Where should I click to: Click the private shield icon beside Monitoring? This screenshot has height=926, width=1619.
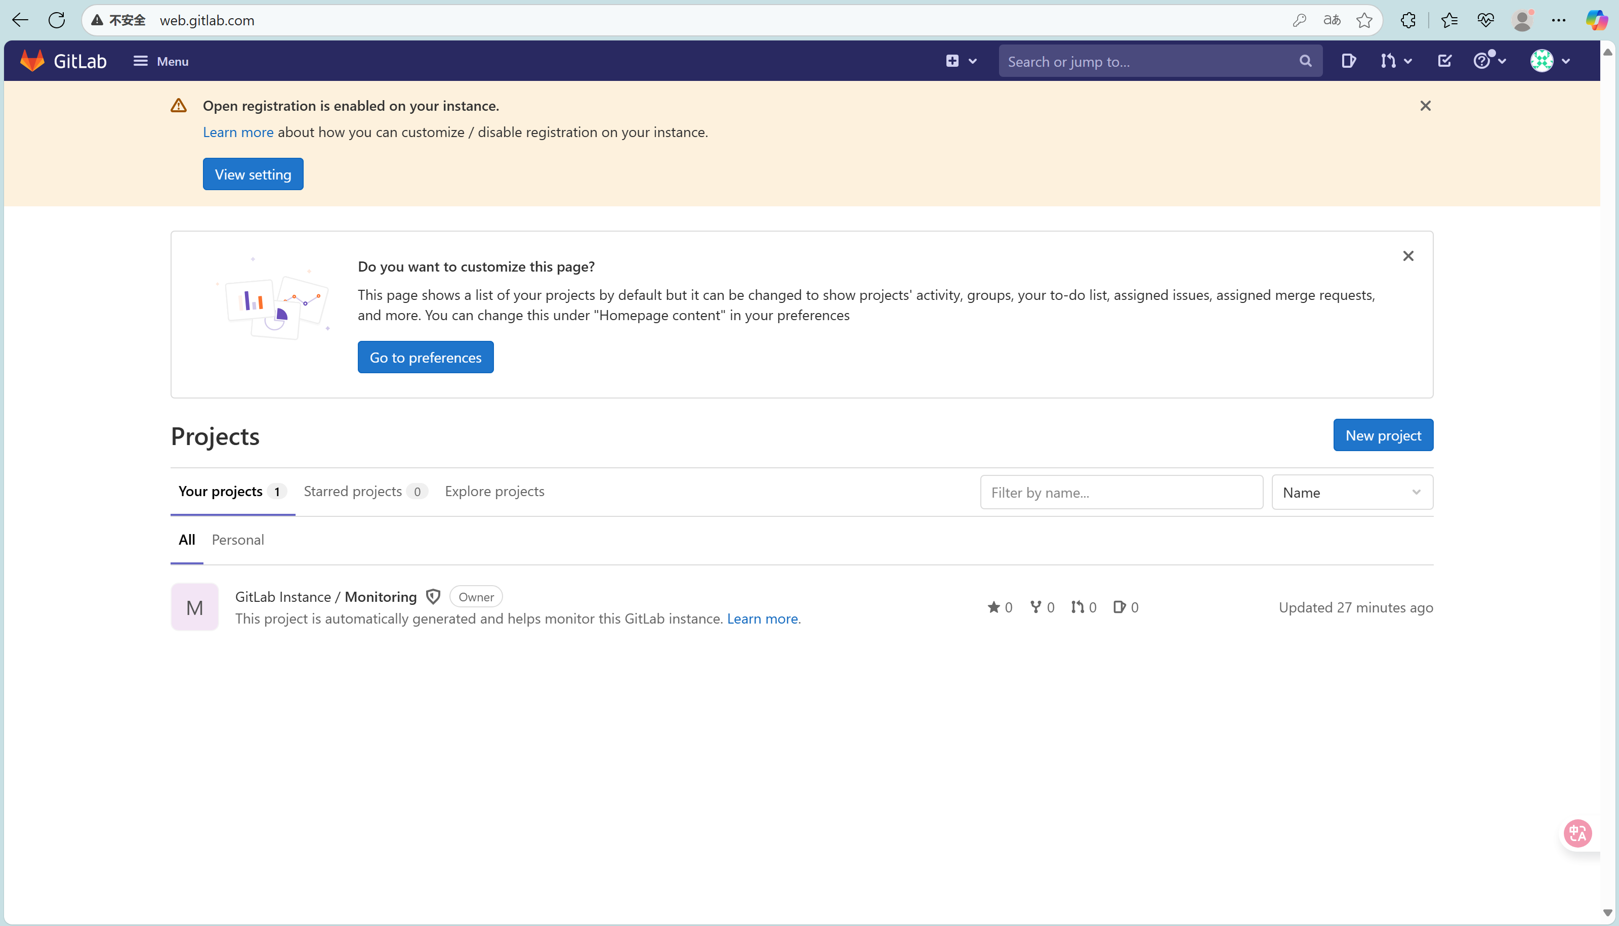pyautogui.click(x=433, y=597)
